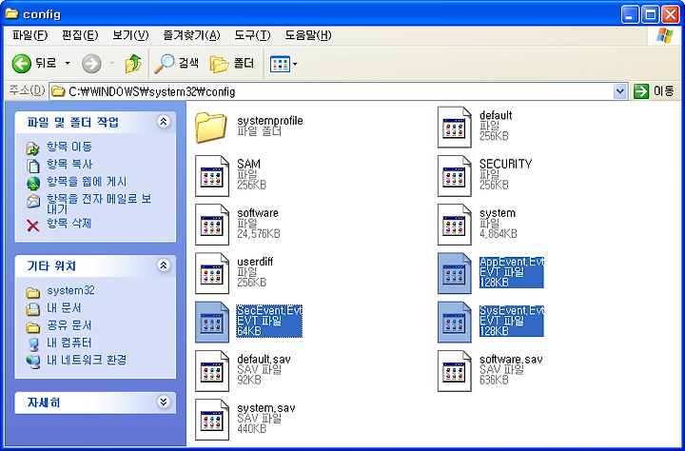Click the SECURITY file name text
This screenshot has width=685, height=451.
pos(505,164)
